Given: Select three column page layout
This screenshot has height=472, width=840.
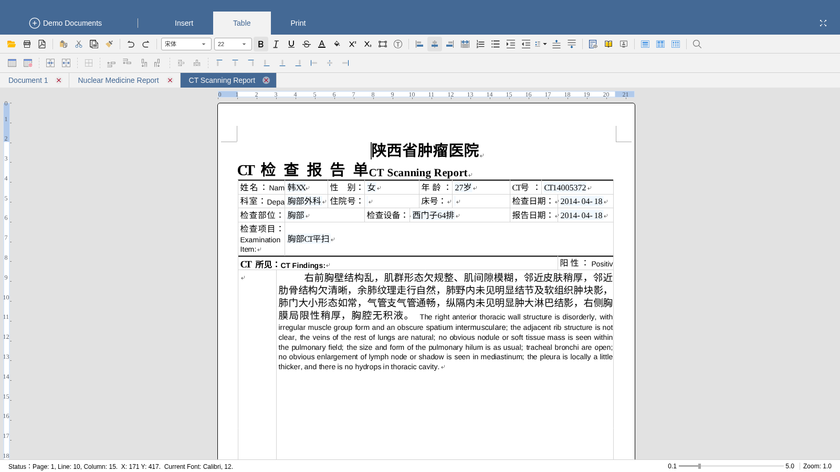Looking at the screenshot, I should (676, 44).
